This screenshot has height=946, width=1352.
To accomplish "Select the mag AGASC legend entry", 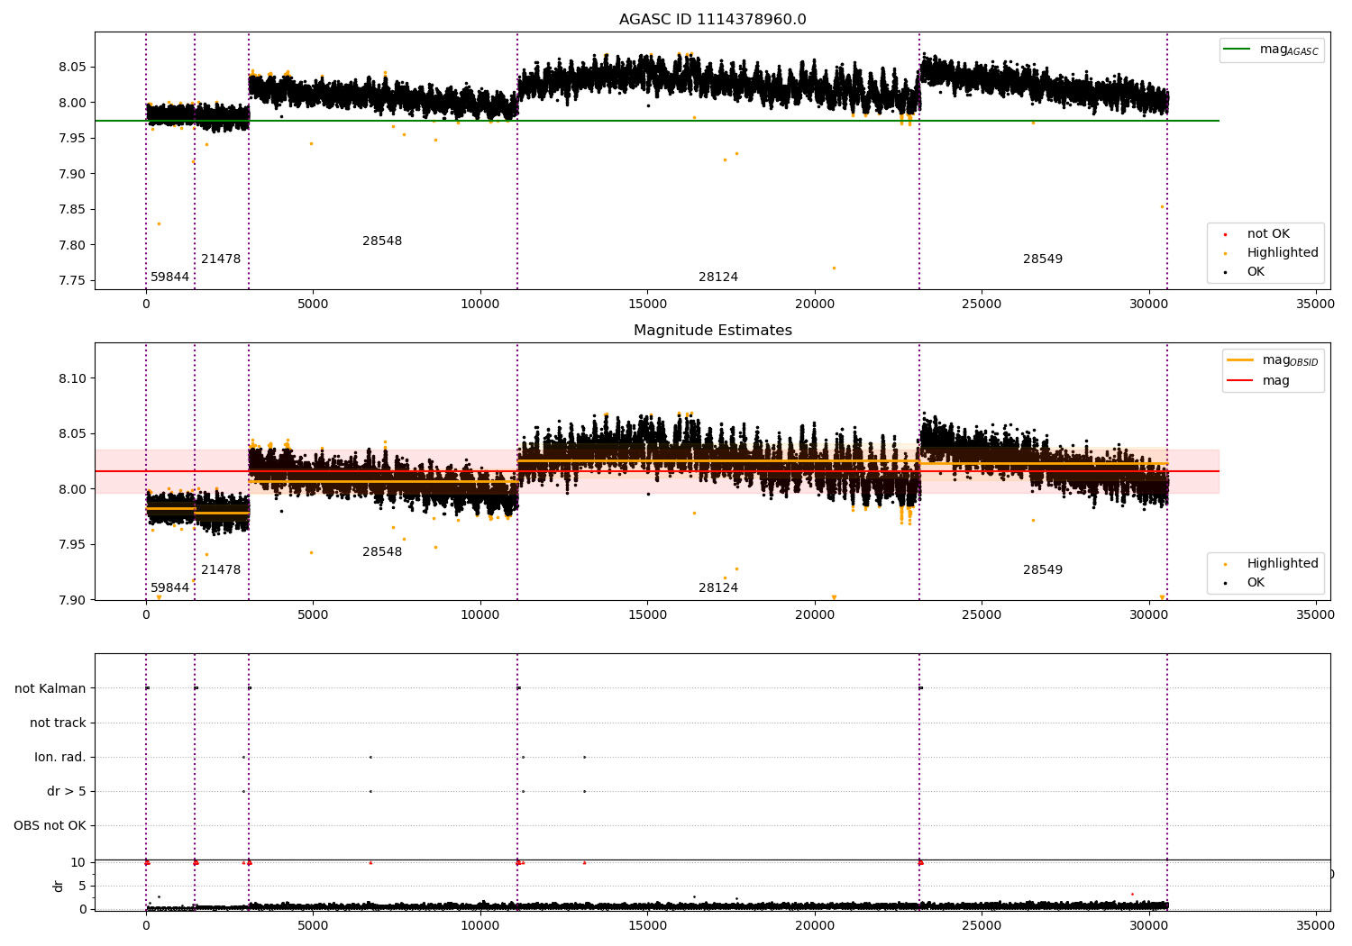I will pos(1272,50).
